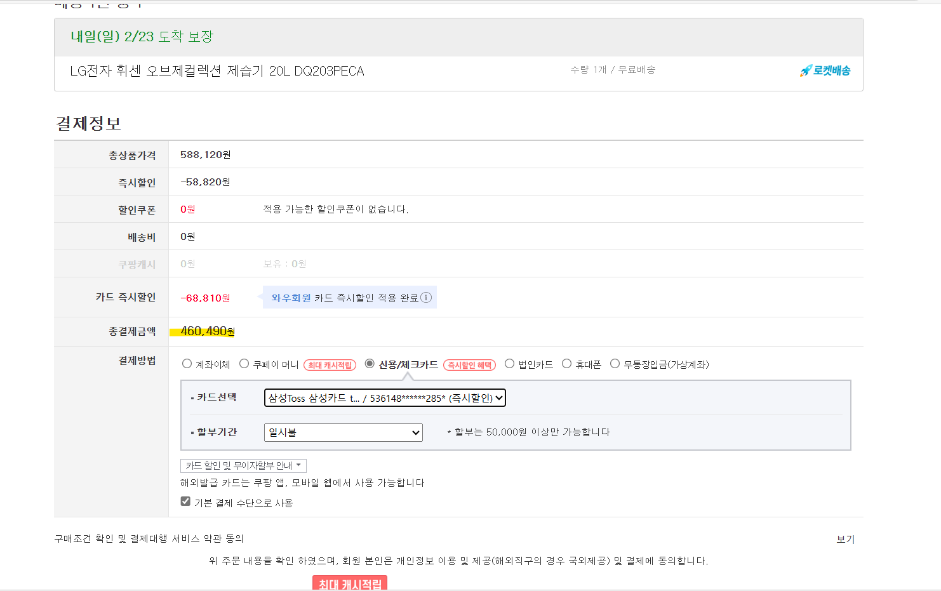Click the 결제정보 heading
The height and width of the screenshot is (591, 941).
pos(88,123)
